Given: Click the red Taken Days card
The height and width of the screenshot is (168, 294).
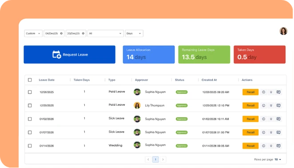Looking at the screenshot, I should click(x=260, y=54).
